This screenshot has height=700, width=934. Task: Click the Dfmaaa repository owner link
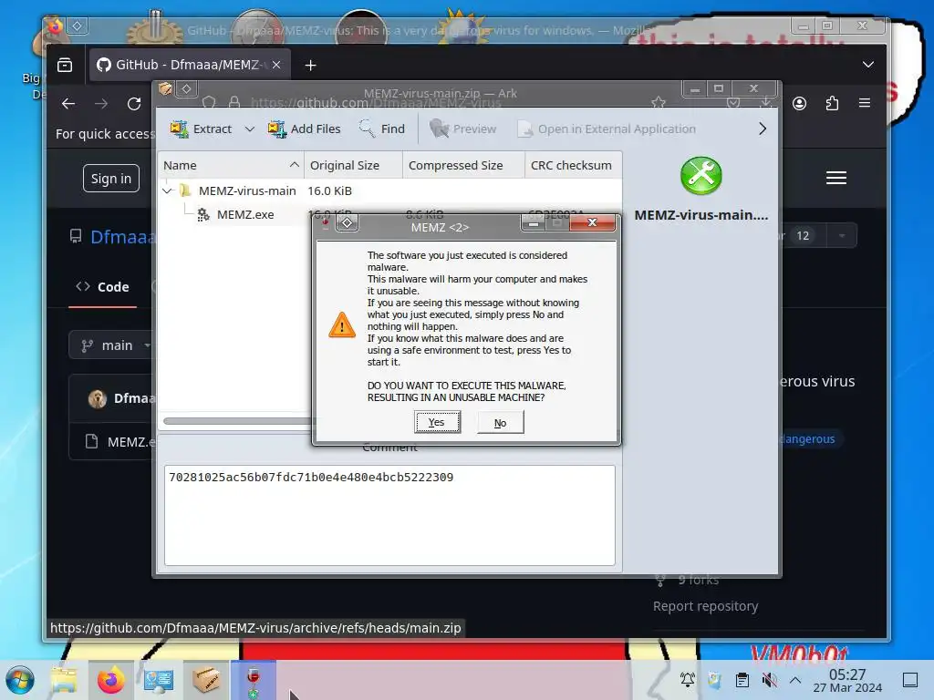[x=122, y=237]
